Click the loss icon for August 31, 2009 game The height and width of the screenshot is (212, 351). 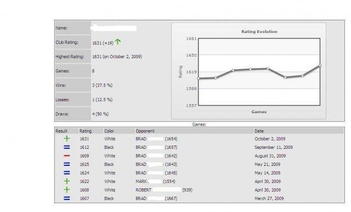click(x=67, y=155)
